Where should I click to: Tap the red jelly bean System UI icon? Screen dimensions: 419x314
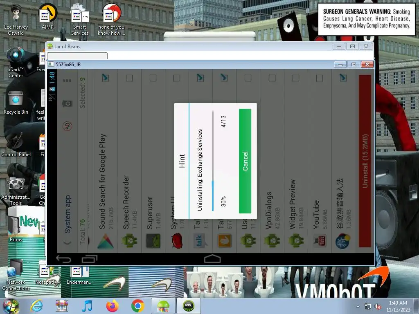point(177,240)
